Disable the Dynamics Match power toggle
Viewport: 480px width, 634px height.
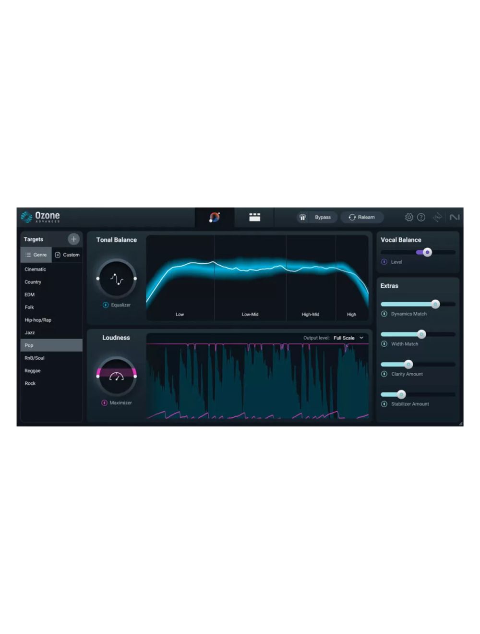(x=384, y=314)
